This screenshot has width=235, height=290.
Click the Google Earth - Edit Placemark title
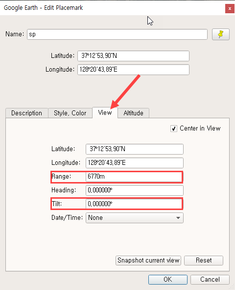pyautogui.click(x=44, y=8)
